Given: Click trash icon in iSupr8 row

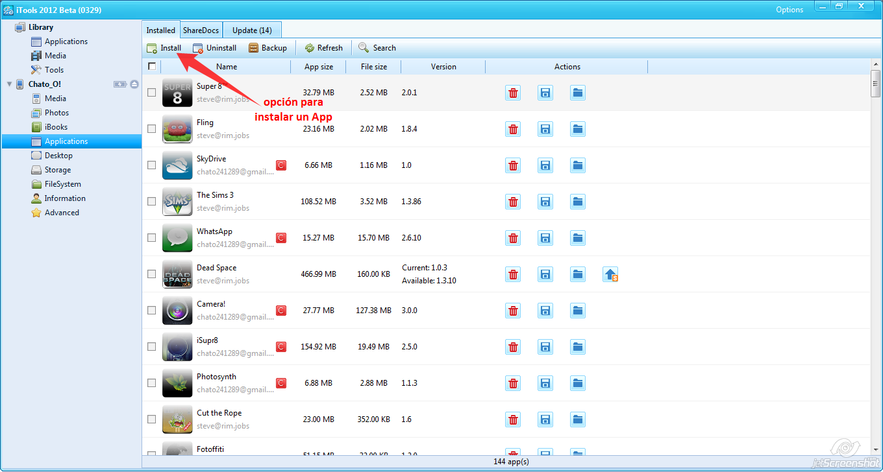Looking at the screenshot, I should pyautogui.click(x=513, y=347).
